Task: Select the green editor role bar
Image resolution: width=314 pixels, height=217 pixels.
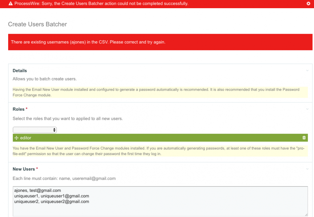Action: click(x=157, y=138)
